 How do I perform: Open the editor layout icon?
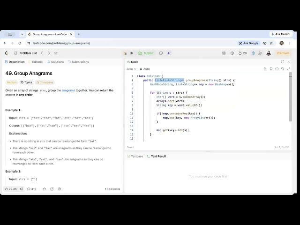pos(224,53)
